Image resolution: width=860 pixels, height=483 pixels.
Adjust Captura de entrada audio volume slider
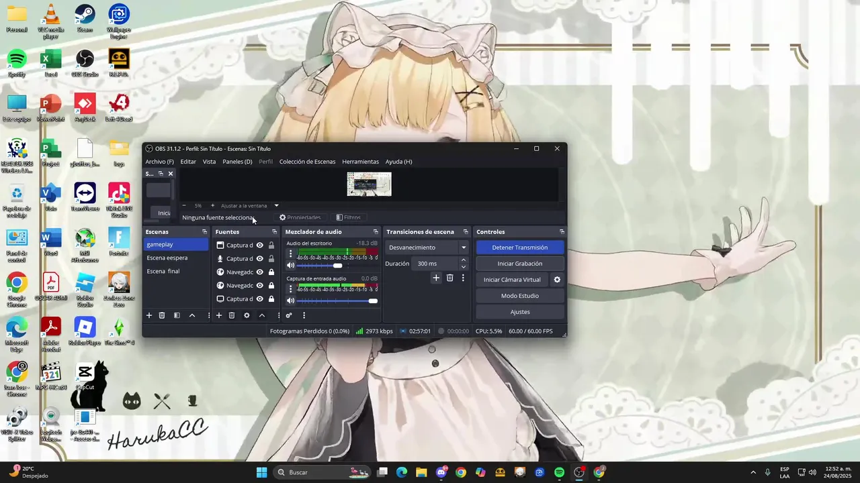point(337,301)
